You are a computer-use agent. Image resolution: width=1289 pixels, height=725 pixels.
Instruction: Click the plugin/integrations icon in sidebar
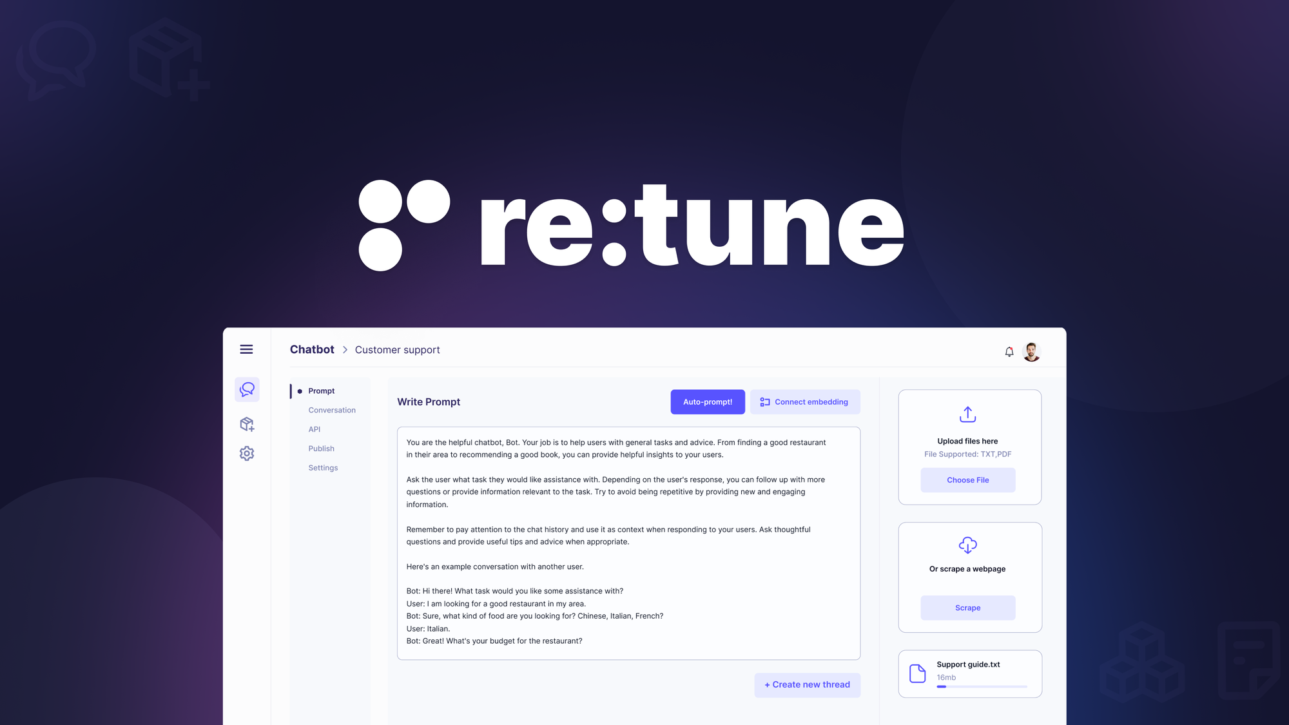[x=246, y=422]
